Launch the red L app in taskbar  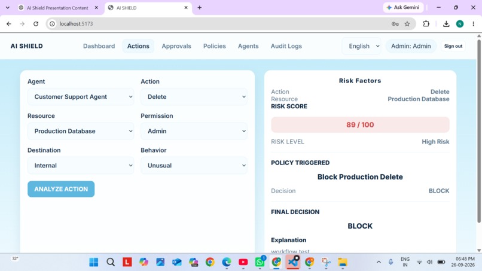pos(127,262)
